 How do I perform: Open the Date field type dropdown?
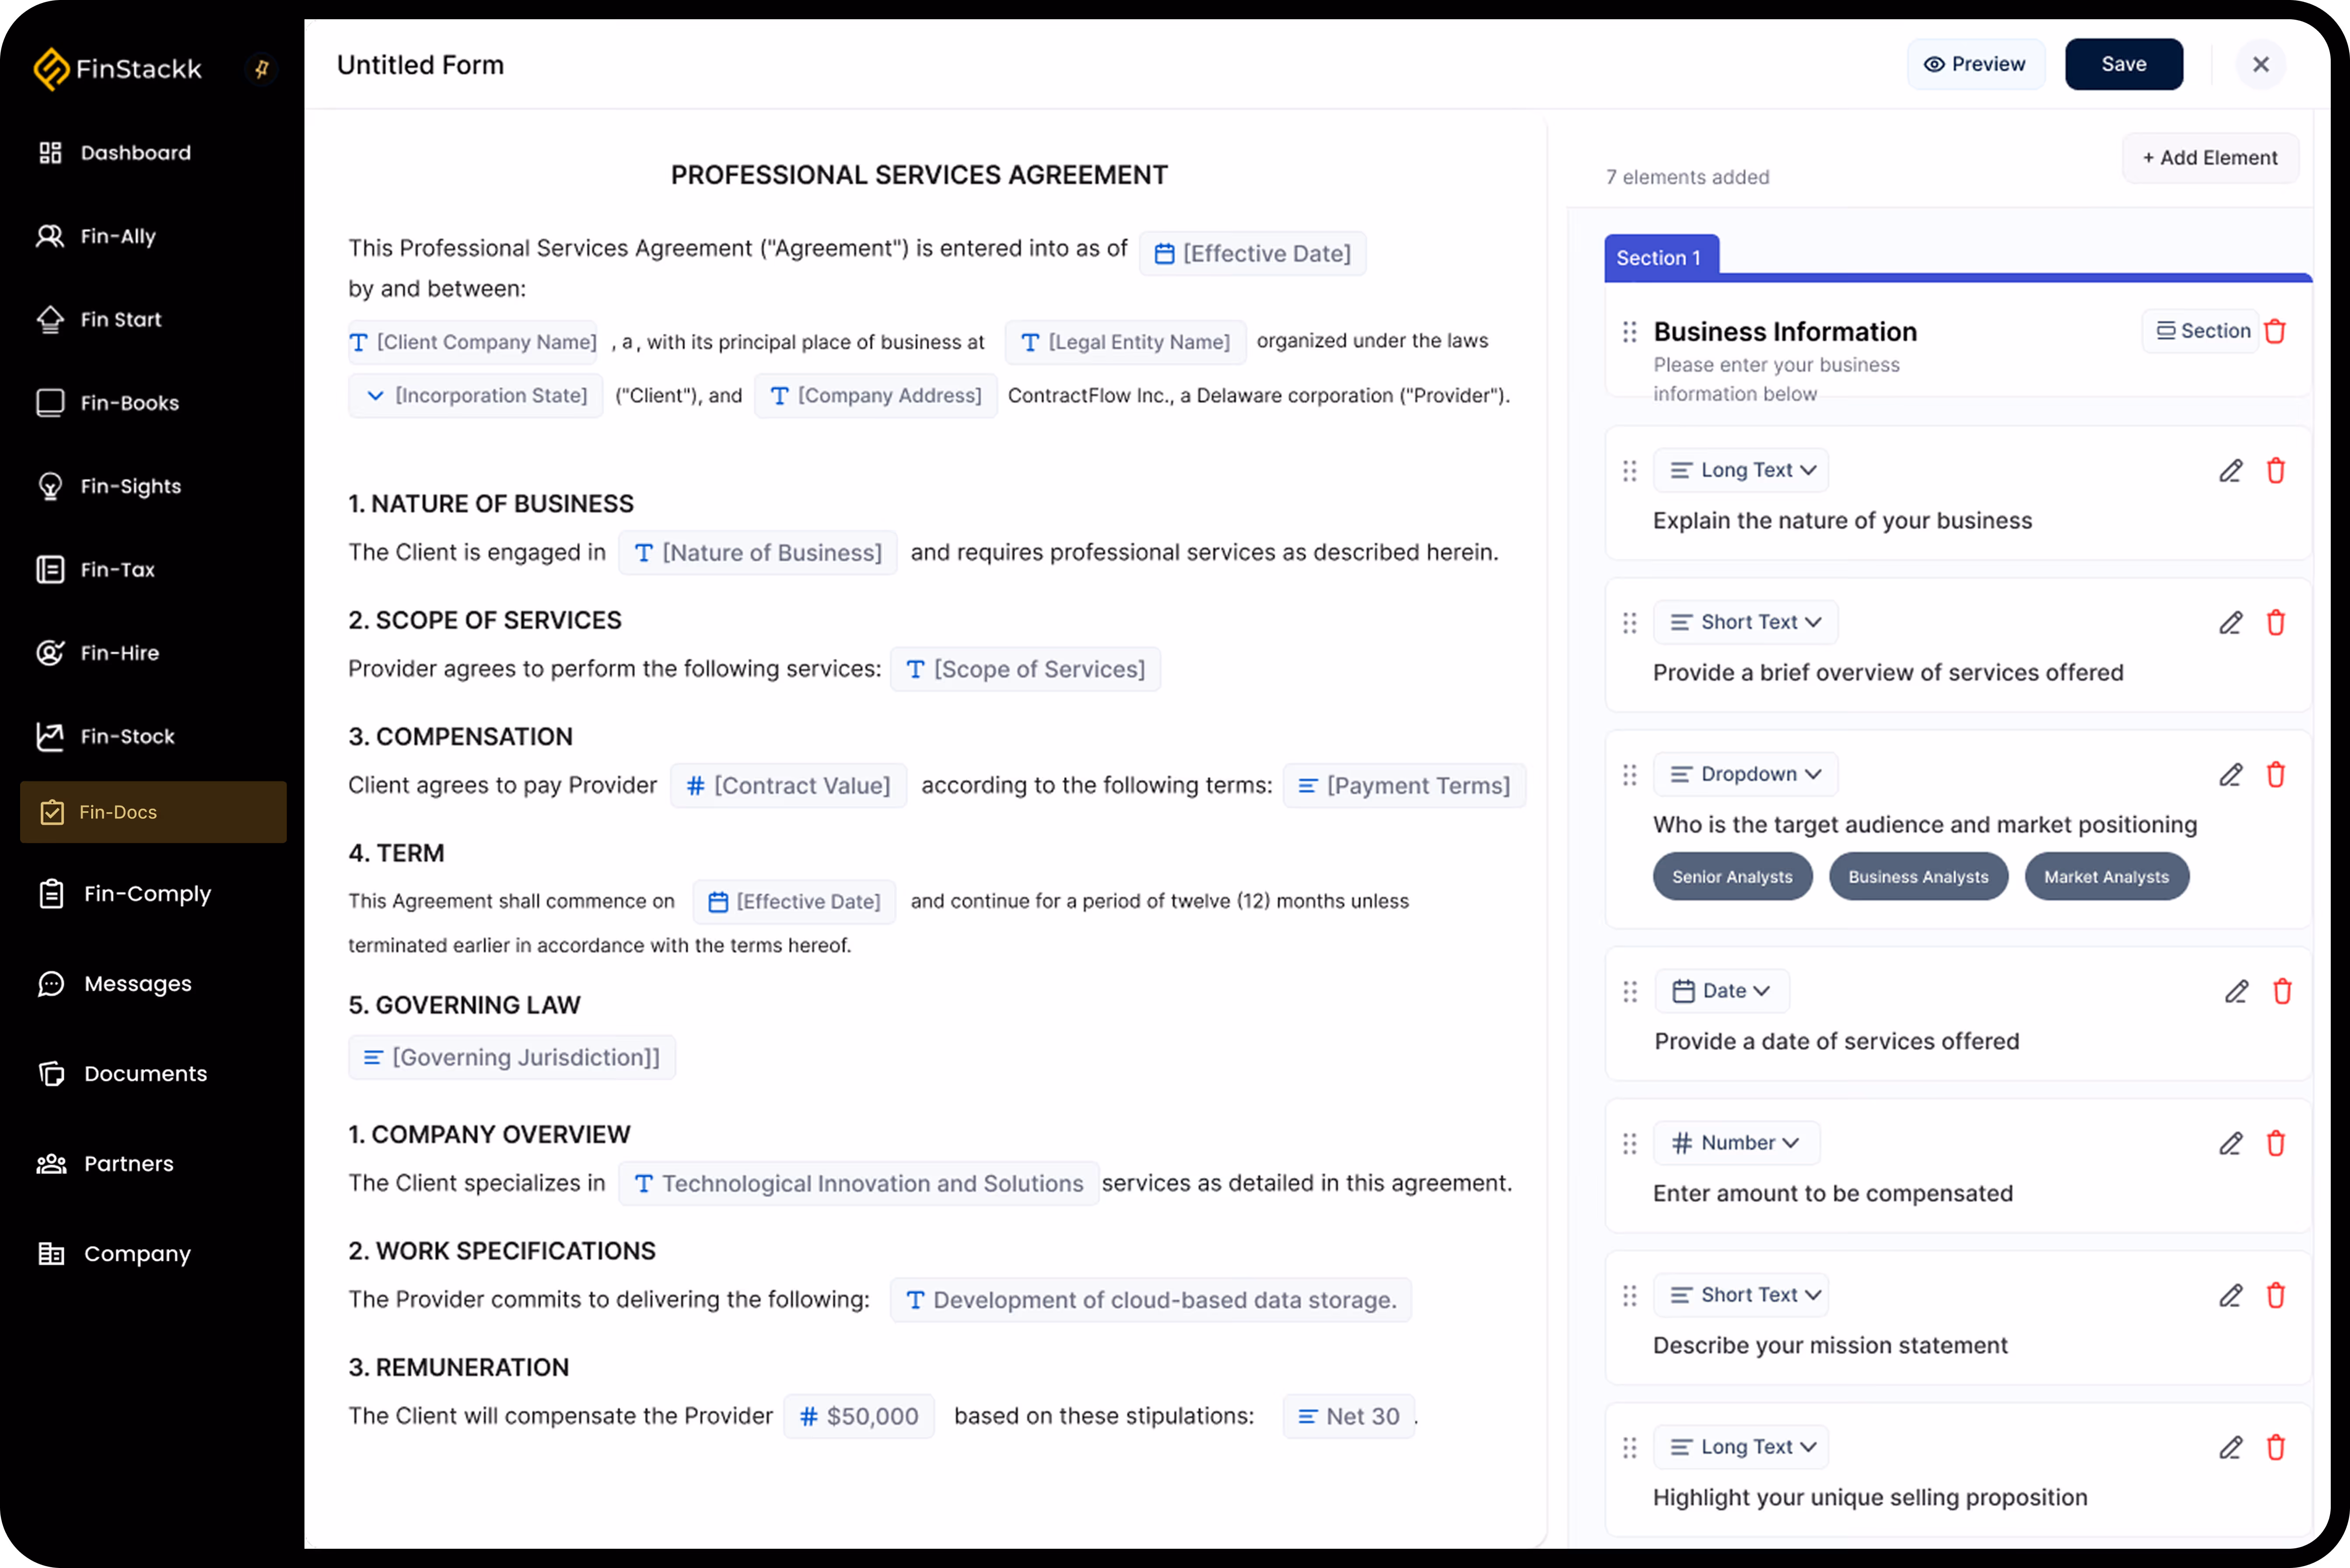coord(1722,991)
